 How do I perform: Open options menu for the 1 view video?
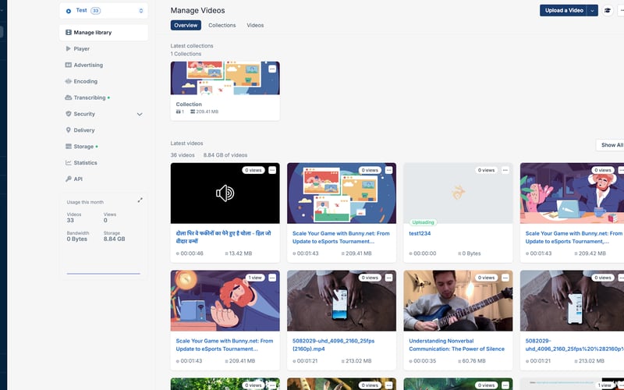tap(272, 278)
